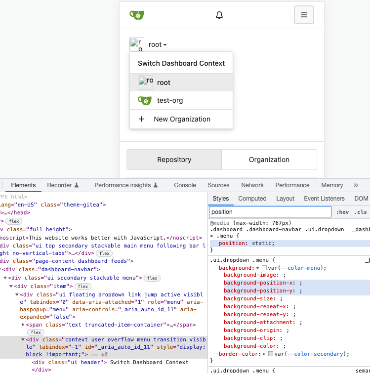Click the flex badge beside the div item node

pos(83,287)
